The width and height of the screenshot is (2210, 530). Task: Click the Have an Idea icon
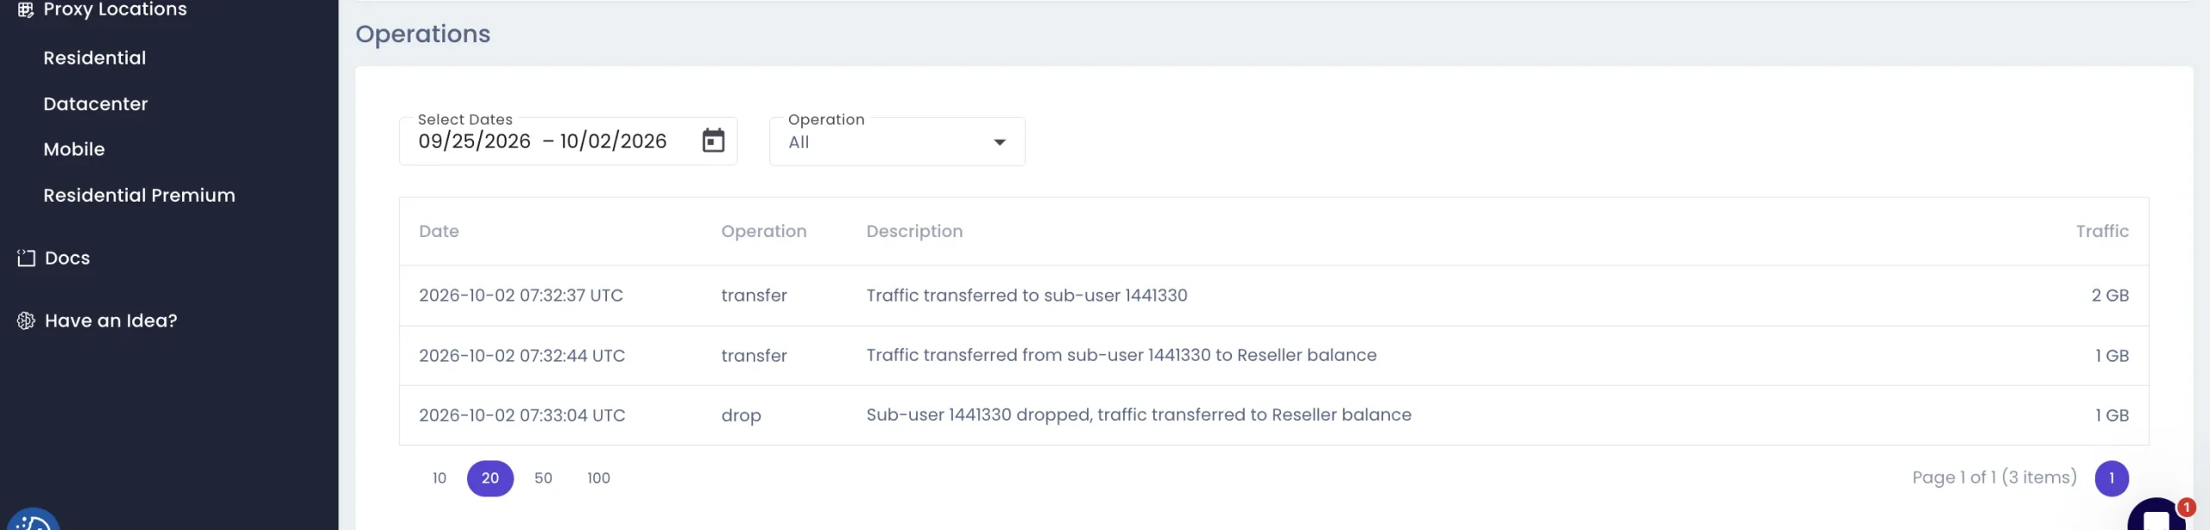26,321
